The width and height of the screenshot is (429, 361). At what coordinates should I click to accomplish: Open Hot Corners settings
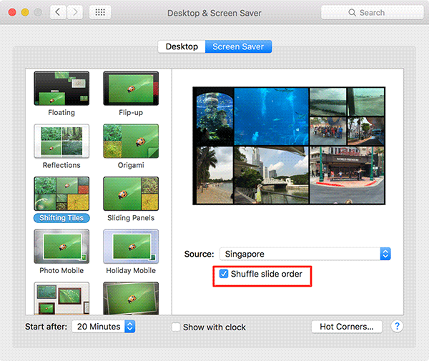pyautogui.click(x=347, y=327)
